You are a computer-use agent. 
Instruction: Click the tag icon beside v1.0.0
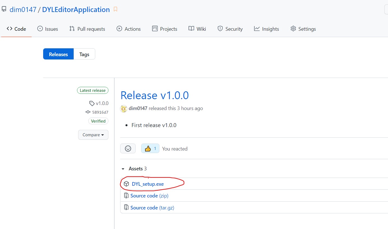coord(92,103)
